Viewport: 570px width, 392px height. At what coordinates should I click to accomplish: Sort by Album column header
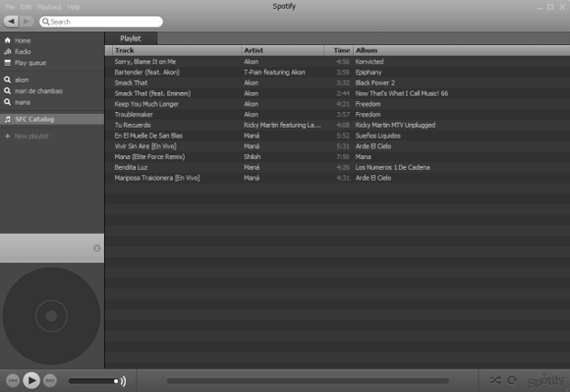(x=462, y=50)
